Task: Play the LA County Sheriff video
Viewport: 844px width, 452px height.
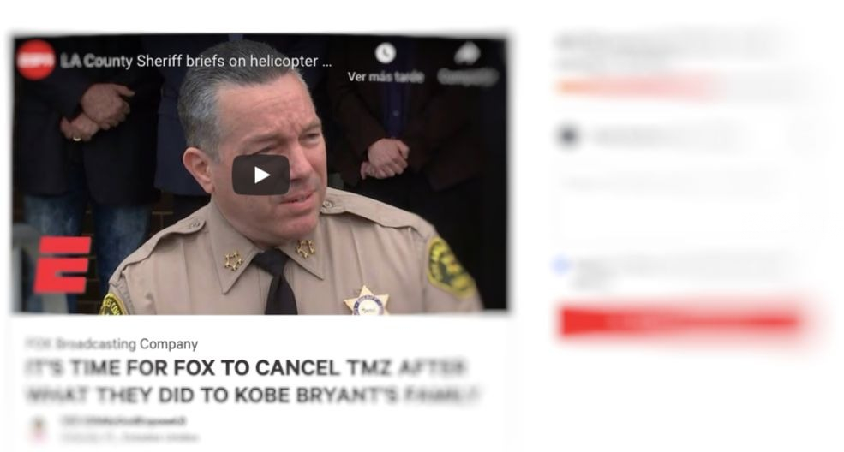Action: pyautogui.click(x=261, y=175)
